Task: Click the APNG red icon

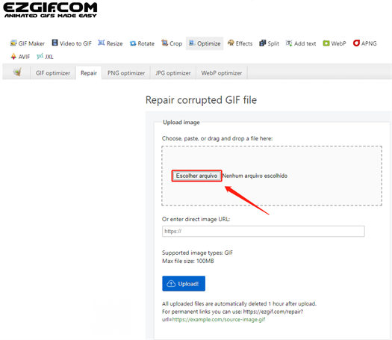Action: pos(356,43)
